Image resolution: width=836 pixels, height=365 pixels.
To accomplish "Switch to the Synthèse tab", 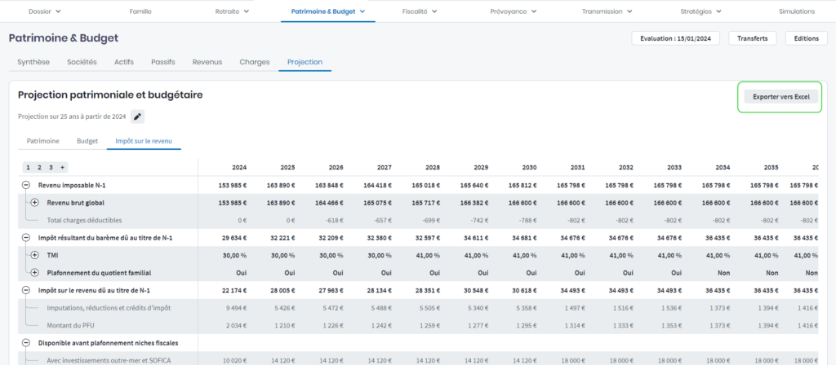I will (33, 62).
